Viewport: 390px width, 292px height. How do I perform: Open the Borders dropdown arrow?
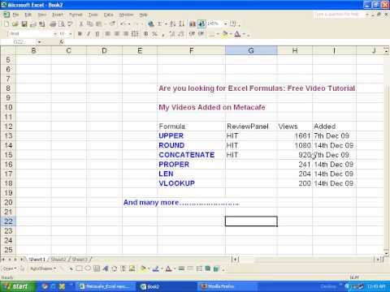[x=218, y=34]
